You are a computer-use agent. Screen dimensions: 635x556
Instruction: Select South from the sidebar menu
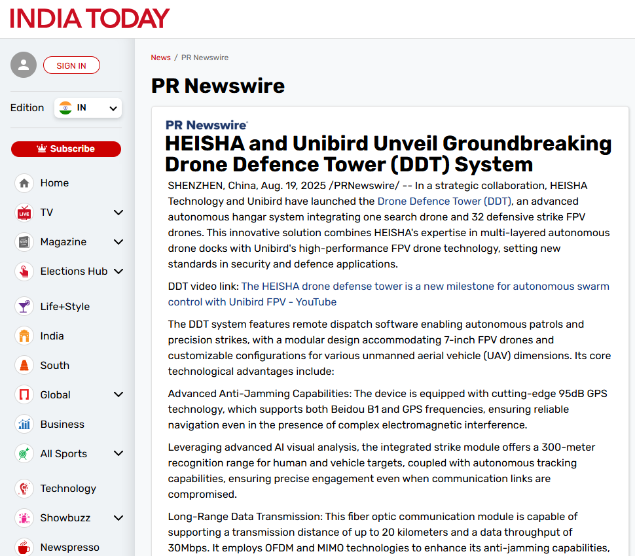tap(54, 366)
